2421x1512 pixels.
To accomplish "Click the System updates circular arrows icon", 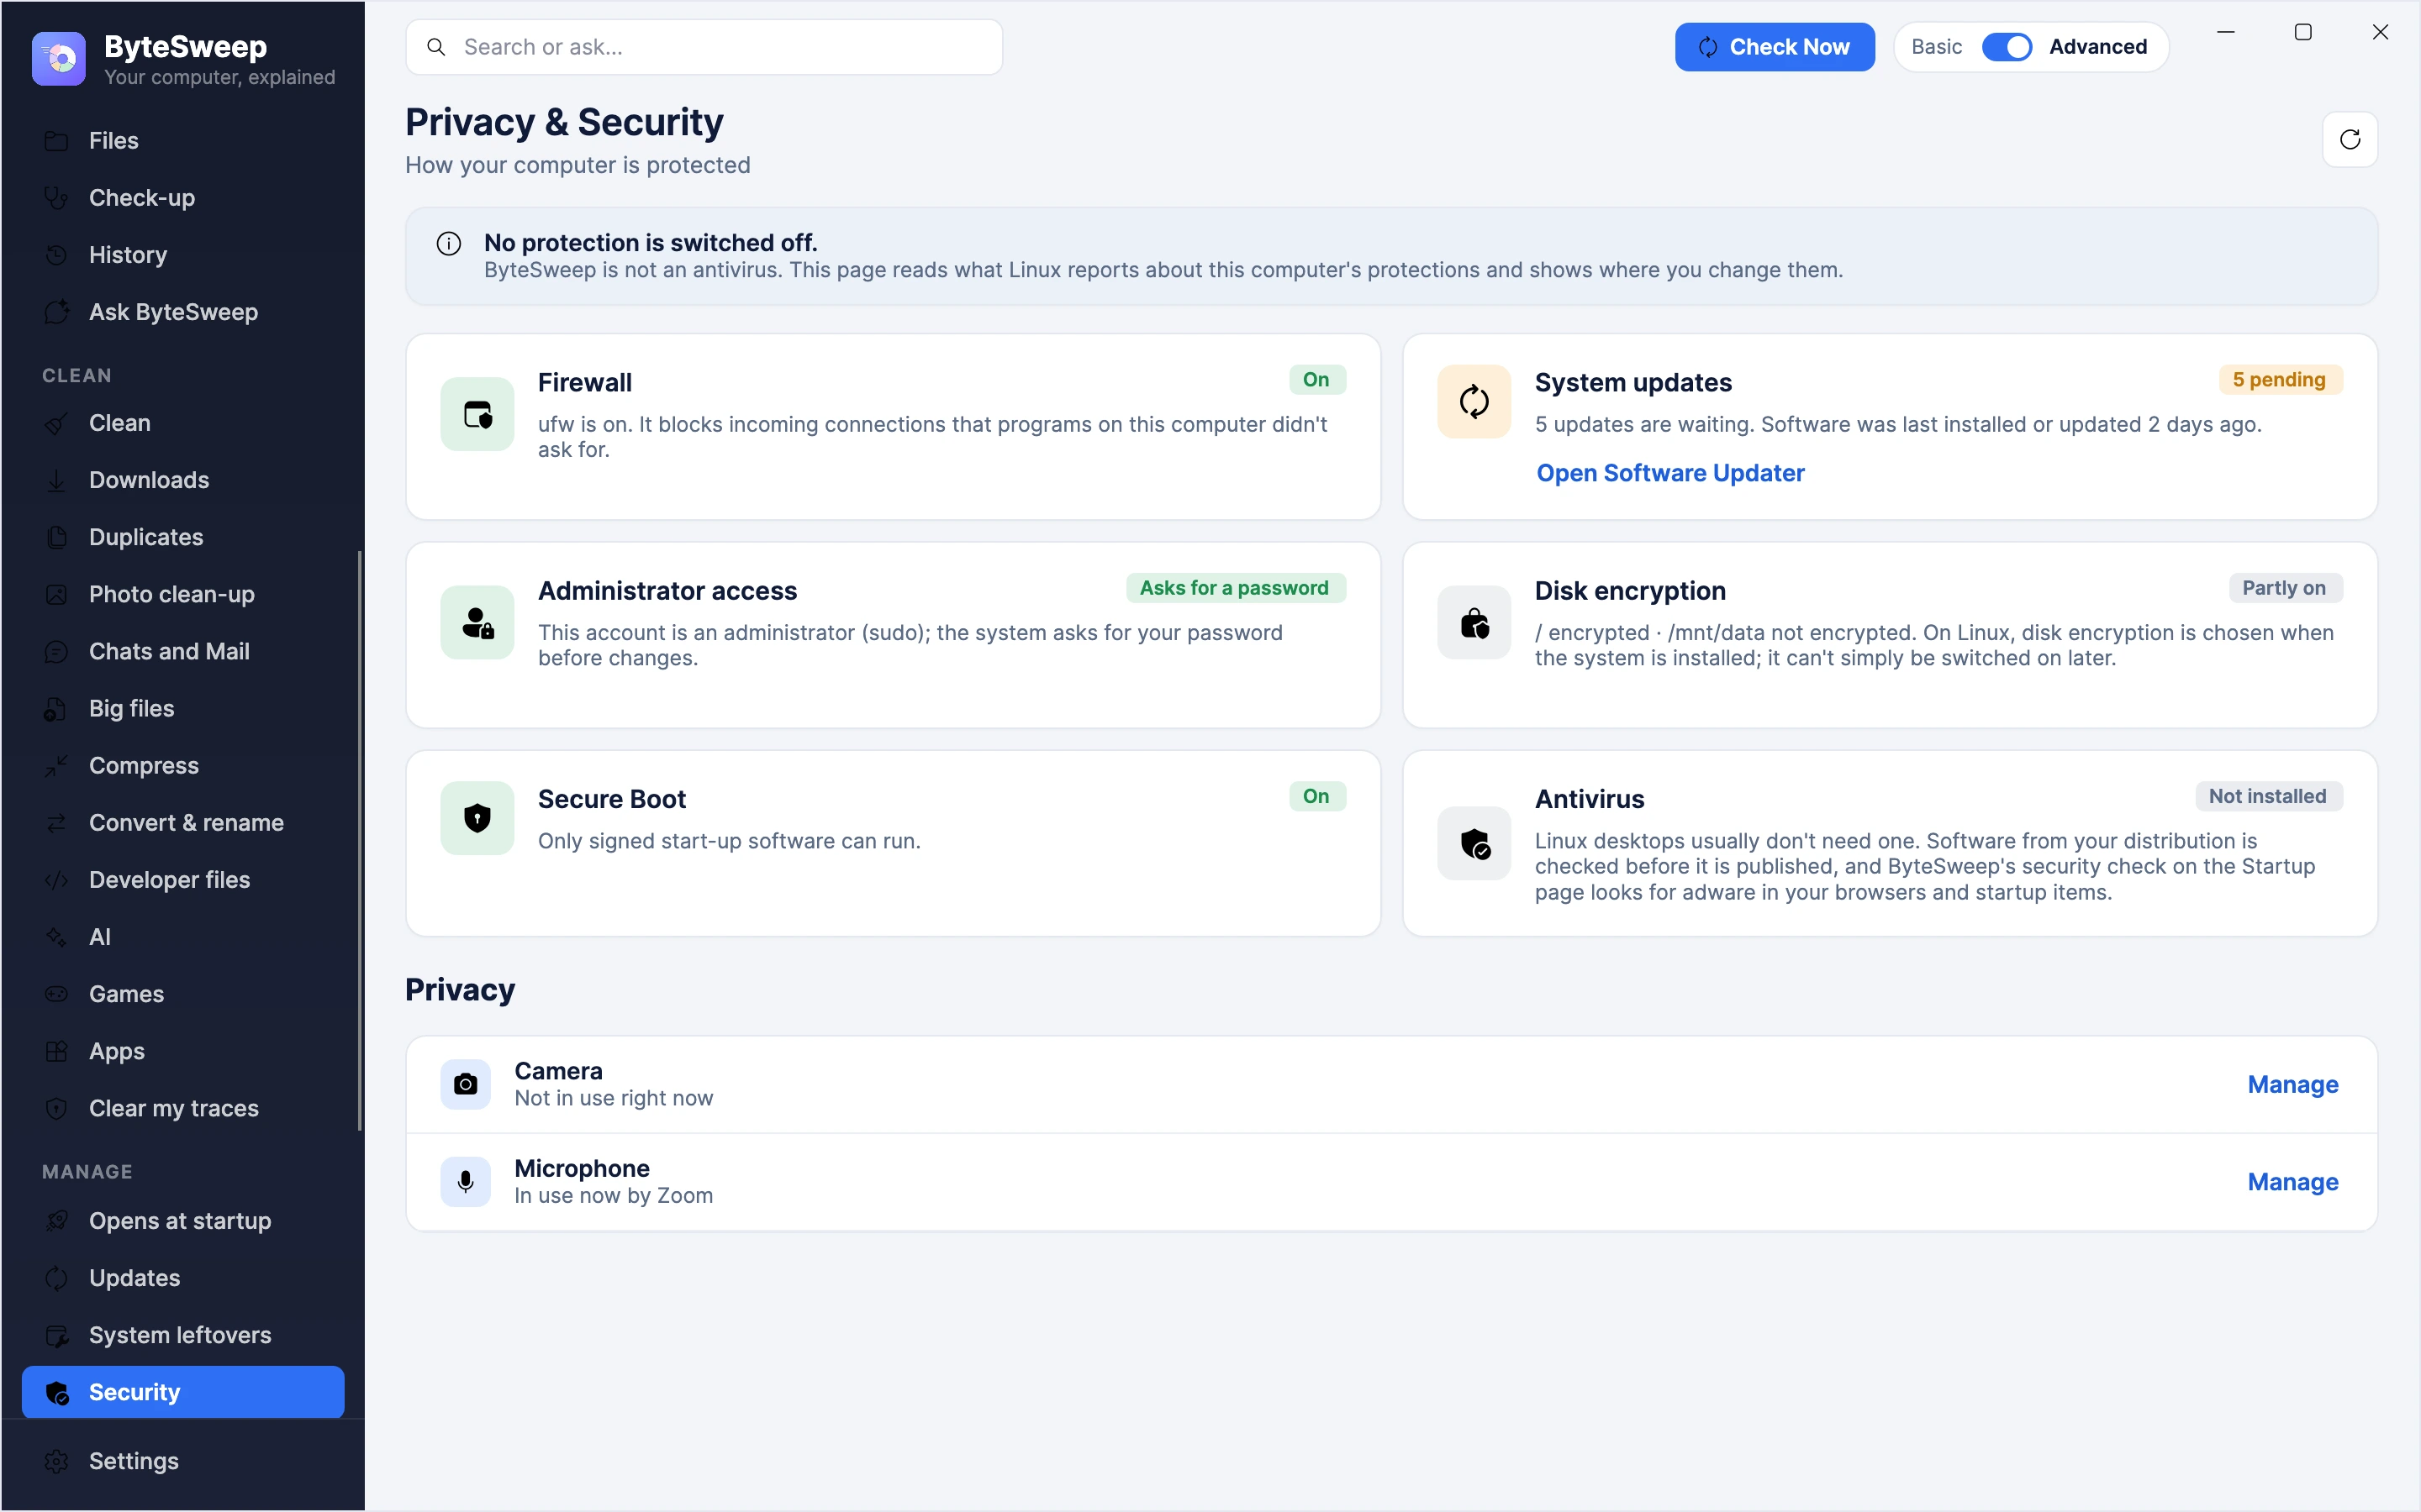I will click(1474, 402).
